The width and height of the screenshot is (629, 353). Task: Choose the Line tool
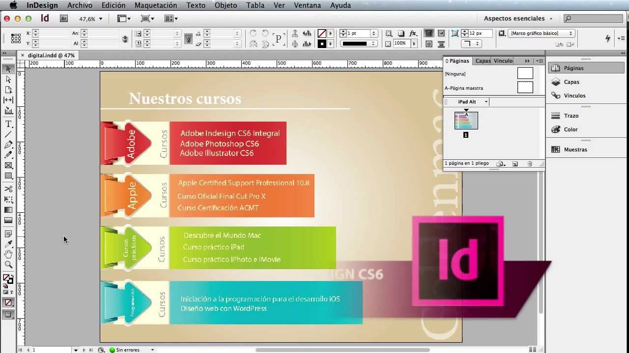click(x=8, y=134)
